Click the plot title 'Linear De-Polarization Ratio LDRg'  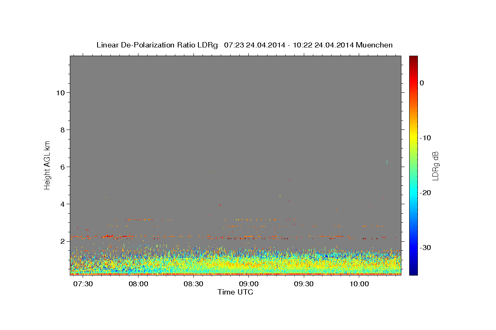157,45
